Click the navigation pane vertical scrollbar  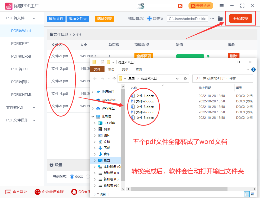[x=123, y=135]
